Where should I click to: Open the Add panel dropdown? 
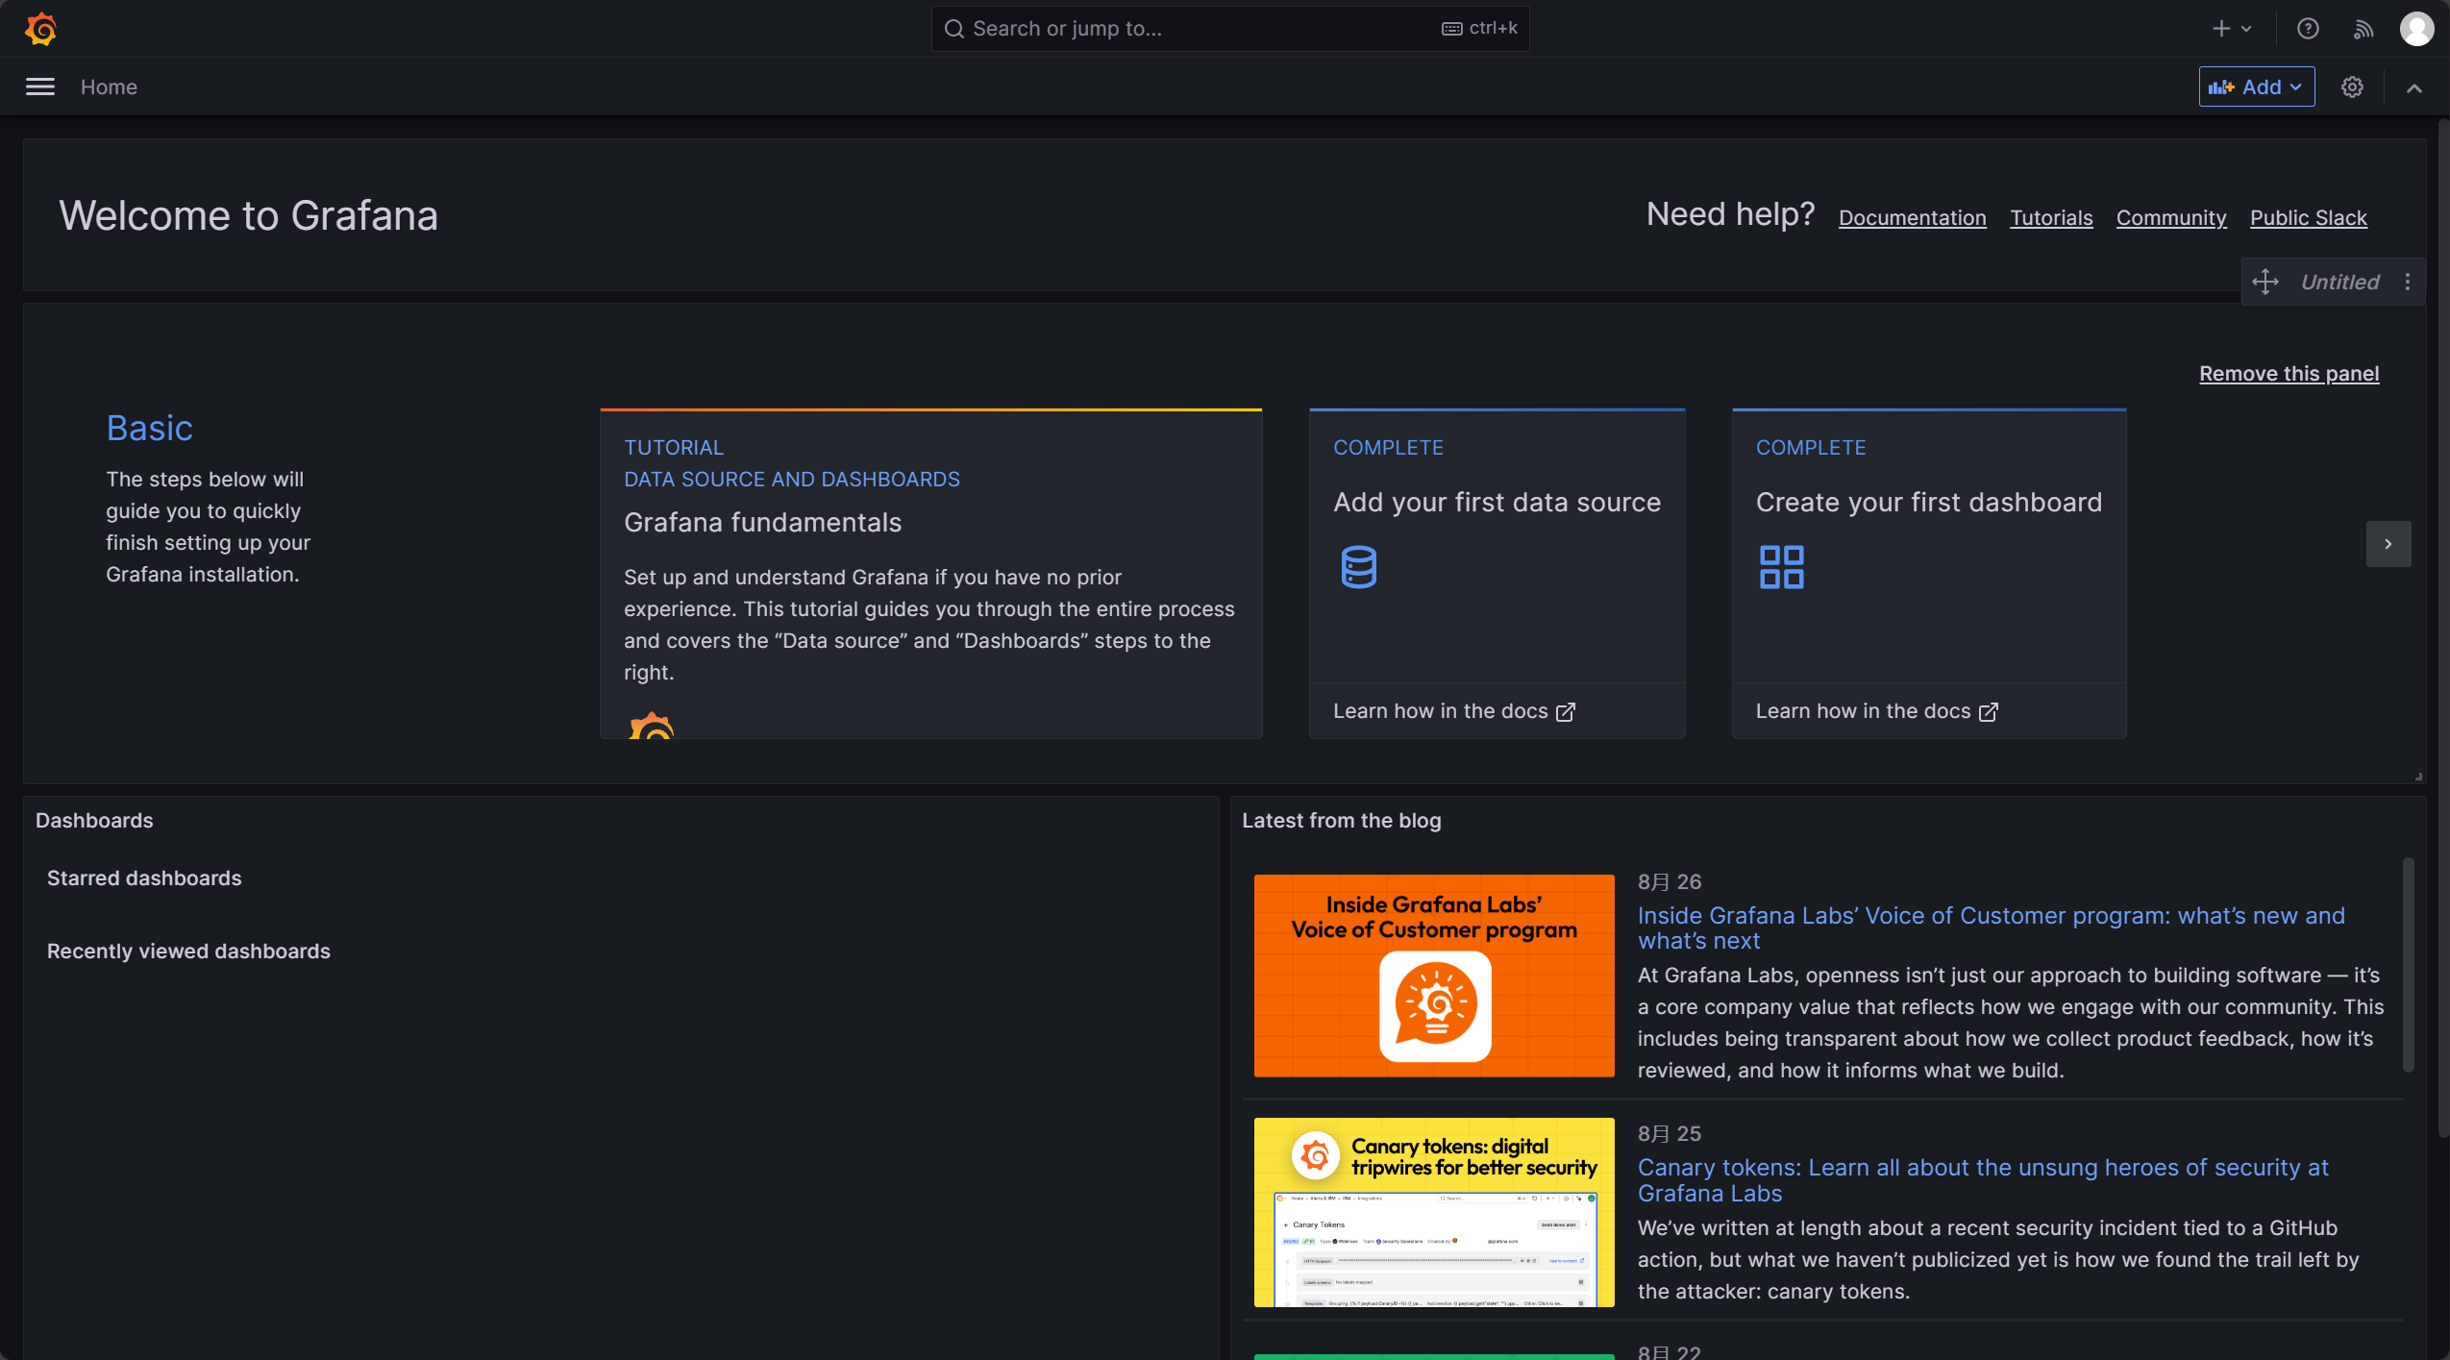[x=2256, y=87]
